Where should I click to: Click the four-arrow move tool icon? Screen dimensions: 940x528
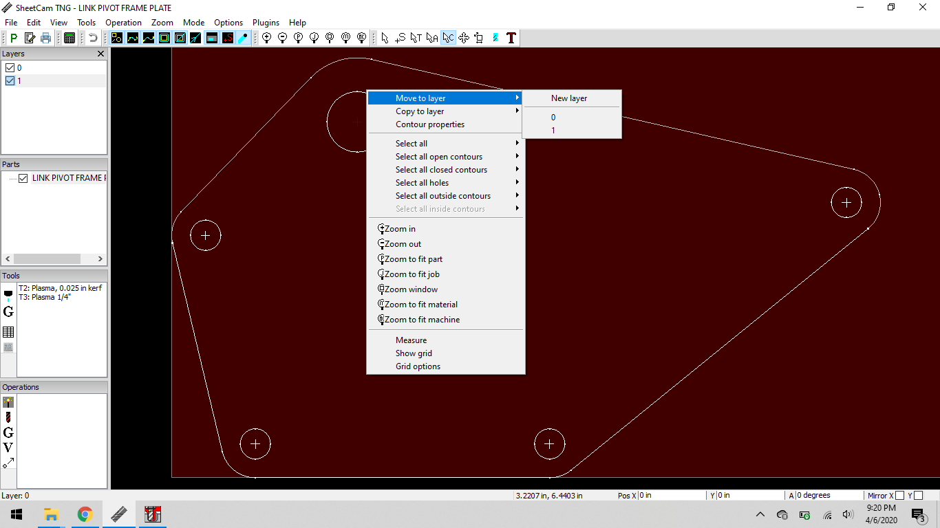(463, 38)
